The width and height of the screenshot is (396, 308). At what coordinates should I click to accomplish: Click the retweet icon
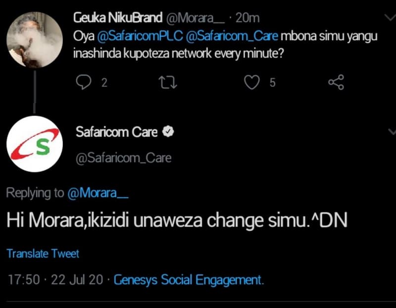click(x=168, y=83)
